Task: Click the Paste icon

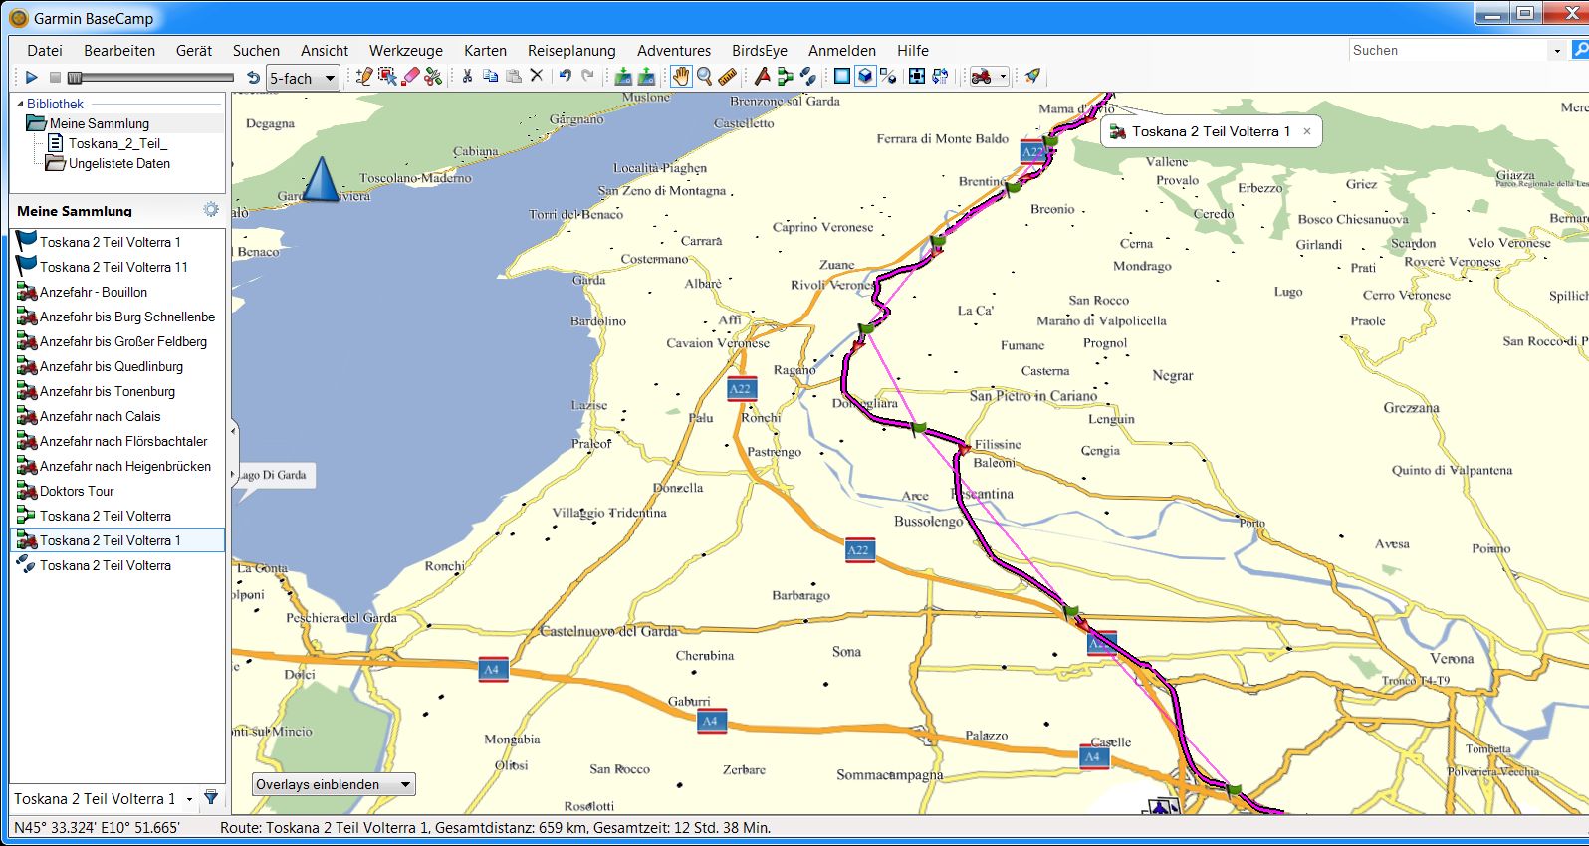Action: tap(513, 76)
